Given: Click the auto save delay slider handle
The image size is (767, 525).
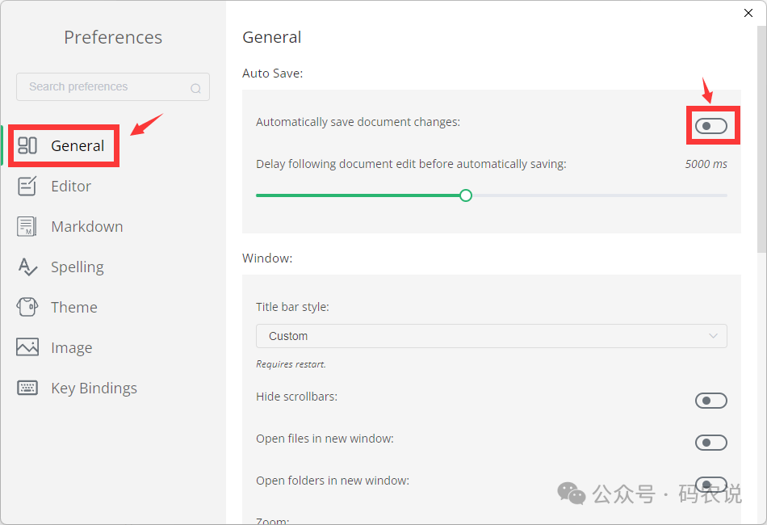Looking at the screenshot, I should pyautogui.click(x=466, y=195).
